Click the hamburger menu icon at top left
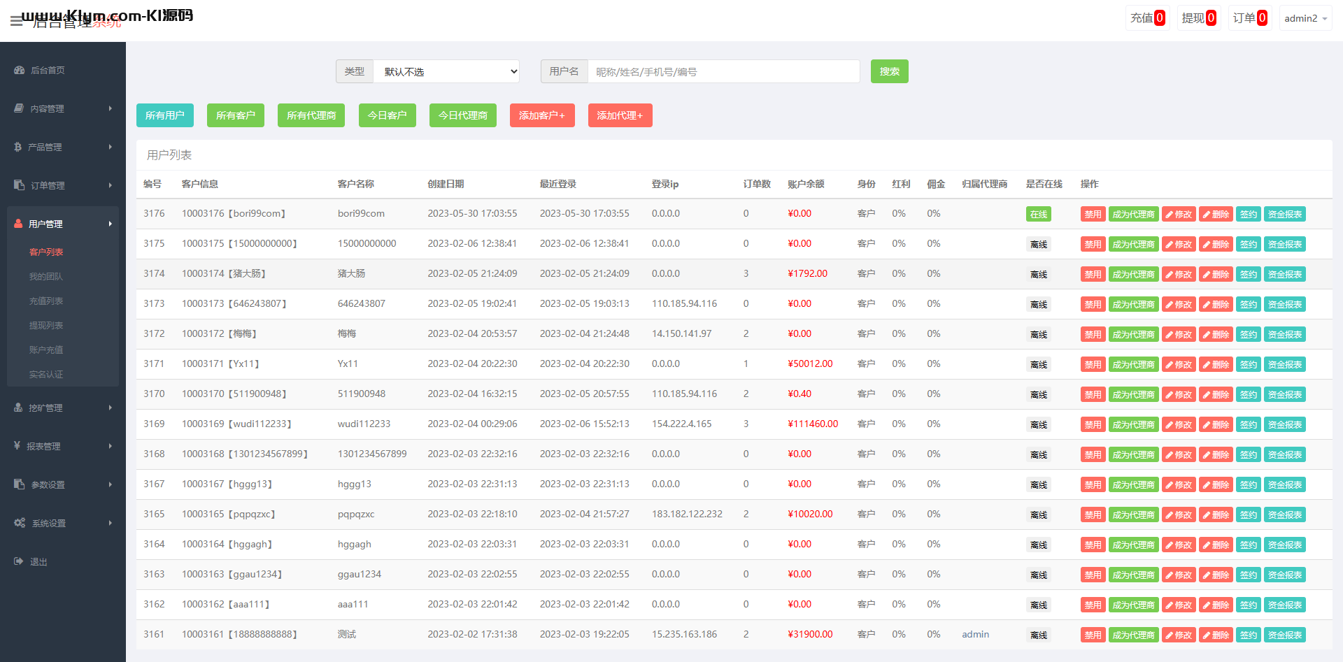The height and width of the screenshot is (662, 1343). point(16,22)
